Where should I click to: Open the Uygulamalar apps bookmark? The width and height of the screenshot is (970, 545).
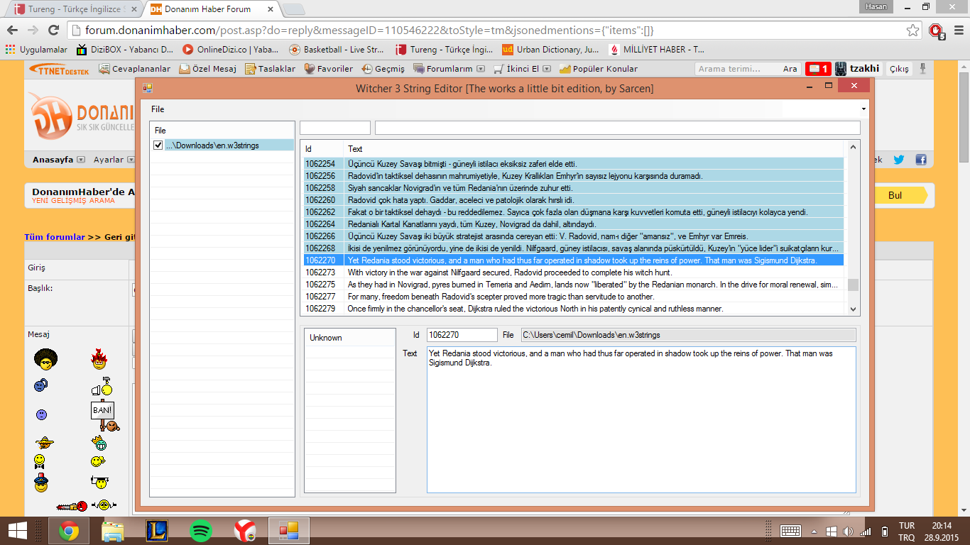click(x=36, y=50)
